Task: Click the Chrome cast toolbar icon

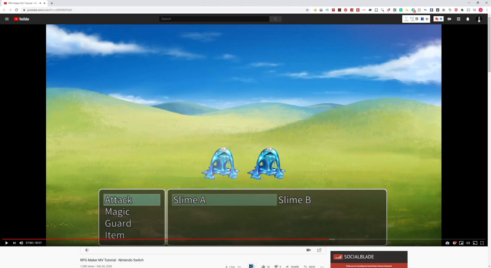Action: coord(468,10)
